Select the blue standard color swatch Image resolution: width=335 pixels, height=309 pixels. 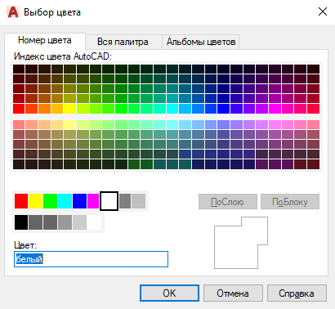[x=80, y=201]
